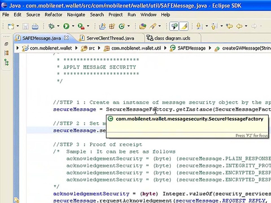
Task: Go to the last edit location
Action: click(x=229, y=27)
